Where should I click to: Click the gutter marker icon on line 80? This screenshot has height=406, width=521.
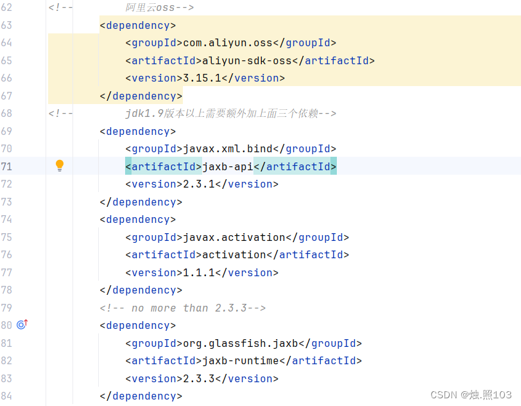tap(22, 324)
